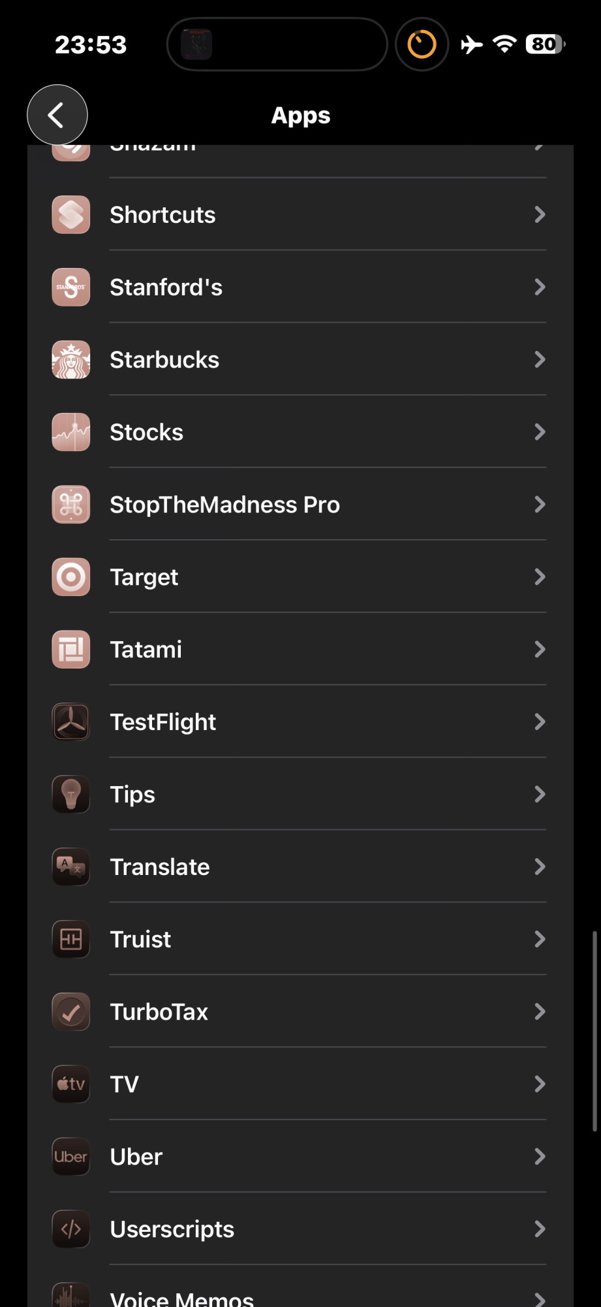This screenshot has height=1307, width=601.
Task: Tap the orange timer indicator in status bar
Action: point(422,44)
